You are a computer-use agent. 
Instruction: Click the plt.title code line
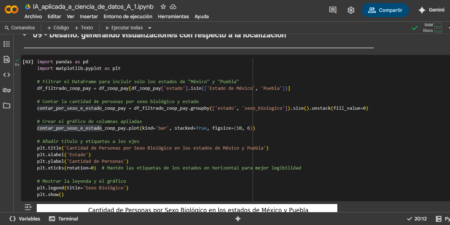[153, 148]
